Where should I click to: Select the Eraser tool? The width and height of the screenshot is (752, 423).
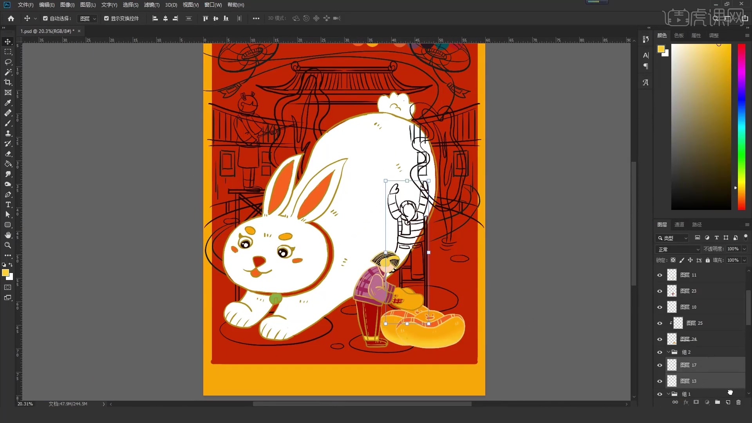tap(8, 154)
